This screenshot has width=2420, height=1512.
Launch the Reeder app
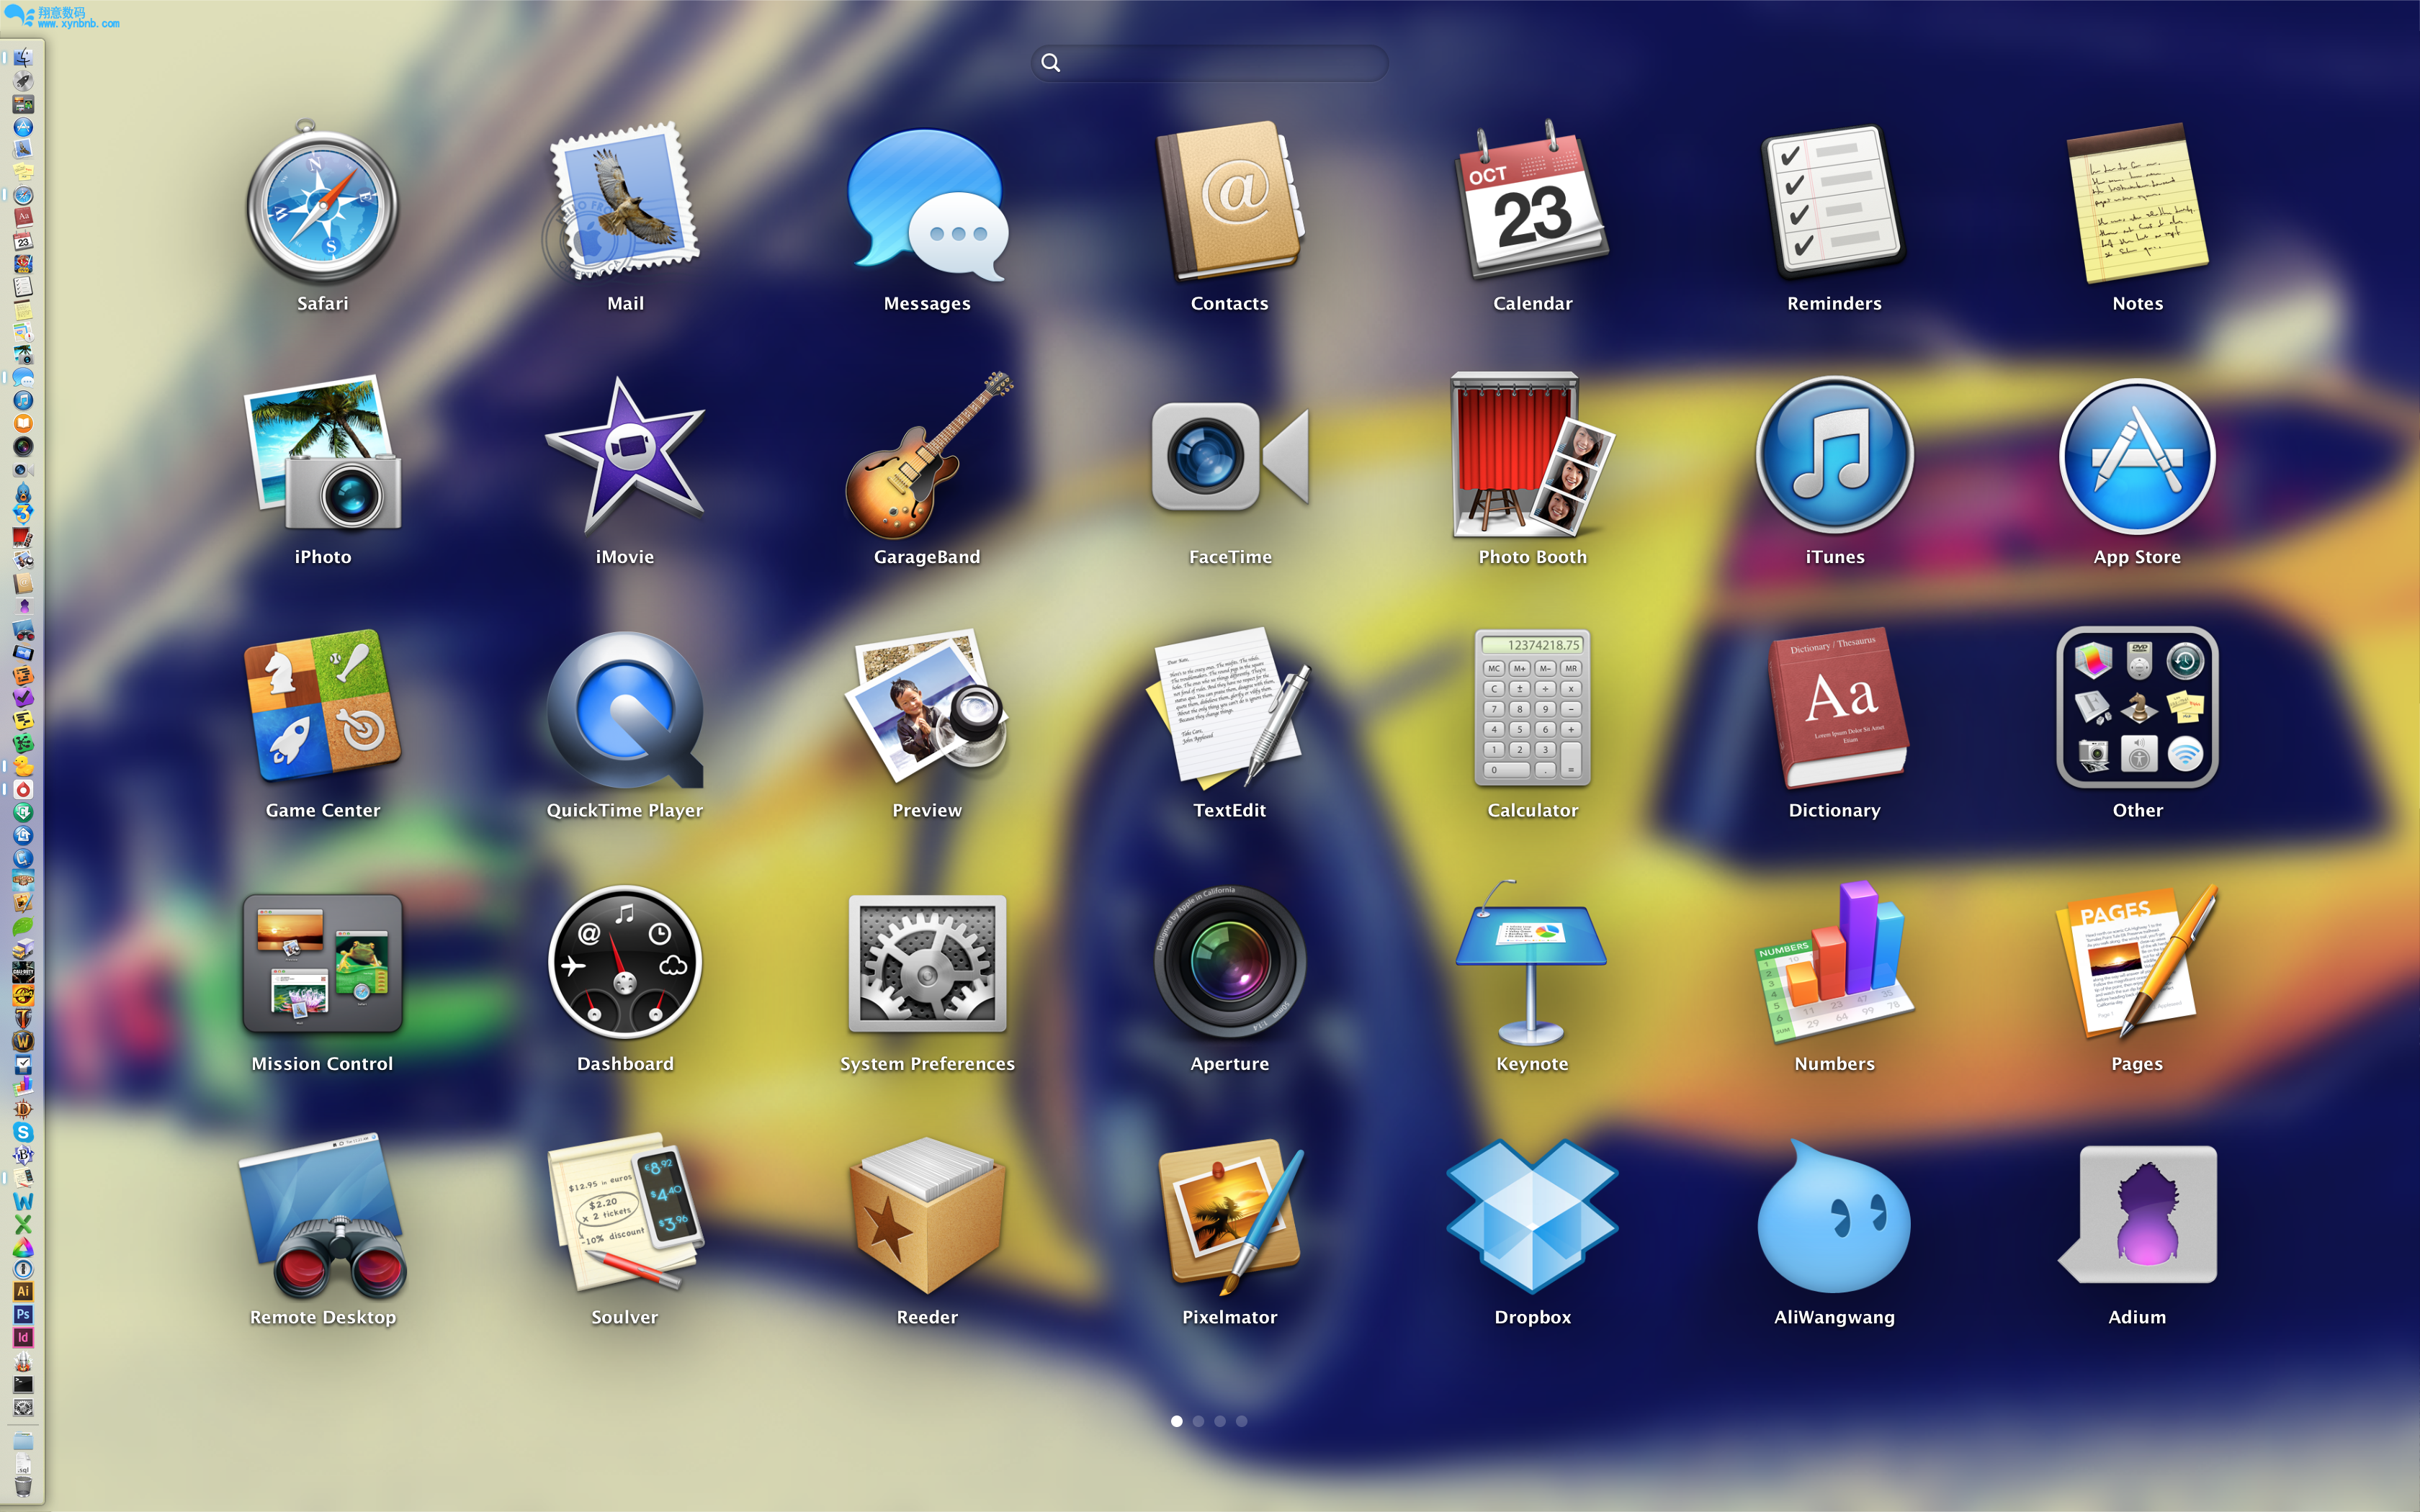pos(927,1215)
